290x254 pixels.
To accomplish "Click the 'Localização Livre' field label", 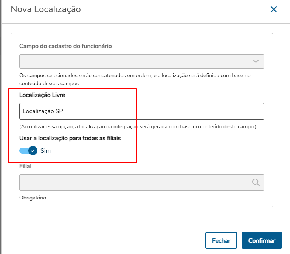I will coord(42,95).
